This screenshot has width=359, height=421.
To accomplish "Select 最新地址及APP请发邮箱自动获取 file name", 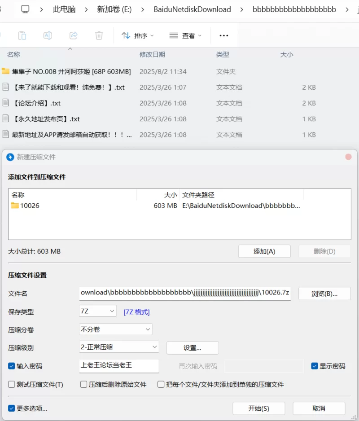I will click(72, 135).
